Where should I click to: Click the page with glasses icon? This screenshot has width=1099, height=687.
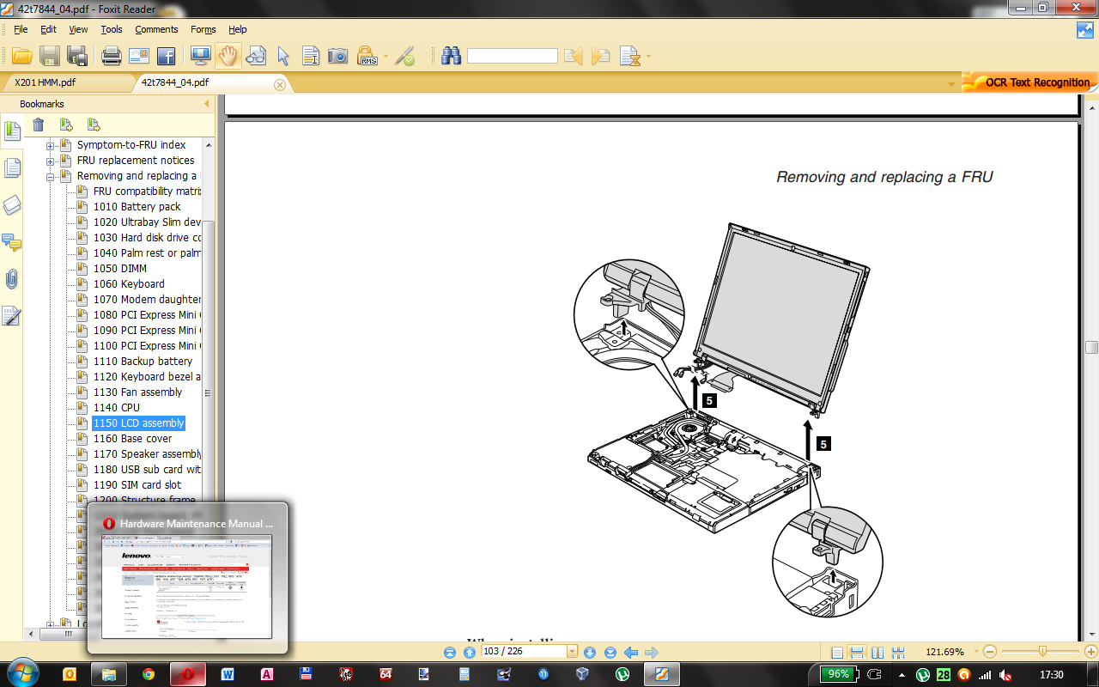coord(256,56)
